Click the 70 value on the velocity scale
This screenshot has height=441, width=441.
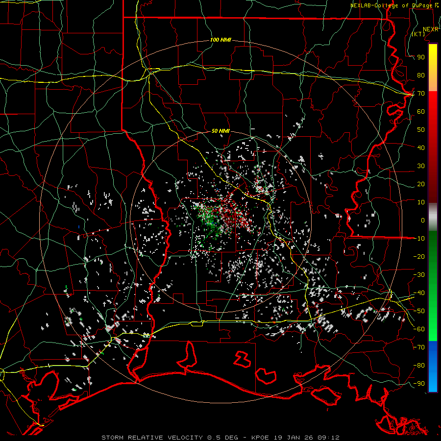[x=421, y=94]
